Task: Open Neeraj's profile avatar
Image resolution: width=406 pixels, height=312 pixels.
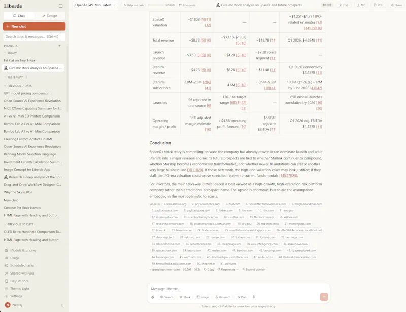Action: pos(8,305)
